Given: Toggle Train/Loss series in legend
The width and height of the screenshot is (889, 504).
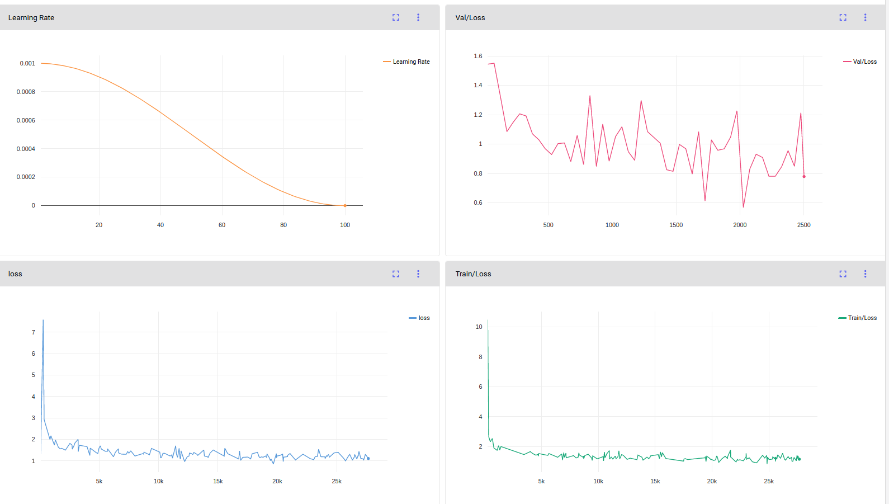Looking at the screenshot, I should pos(858,318).
